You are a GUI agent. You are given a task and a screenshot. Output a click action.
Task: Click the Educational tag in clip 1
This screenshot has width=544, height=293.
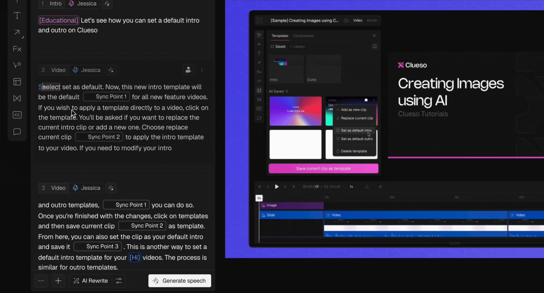point(59,20)
